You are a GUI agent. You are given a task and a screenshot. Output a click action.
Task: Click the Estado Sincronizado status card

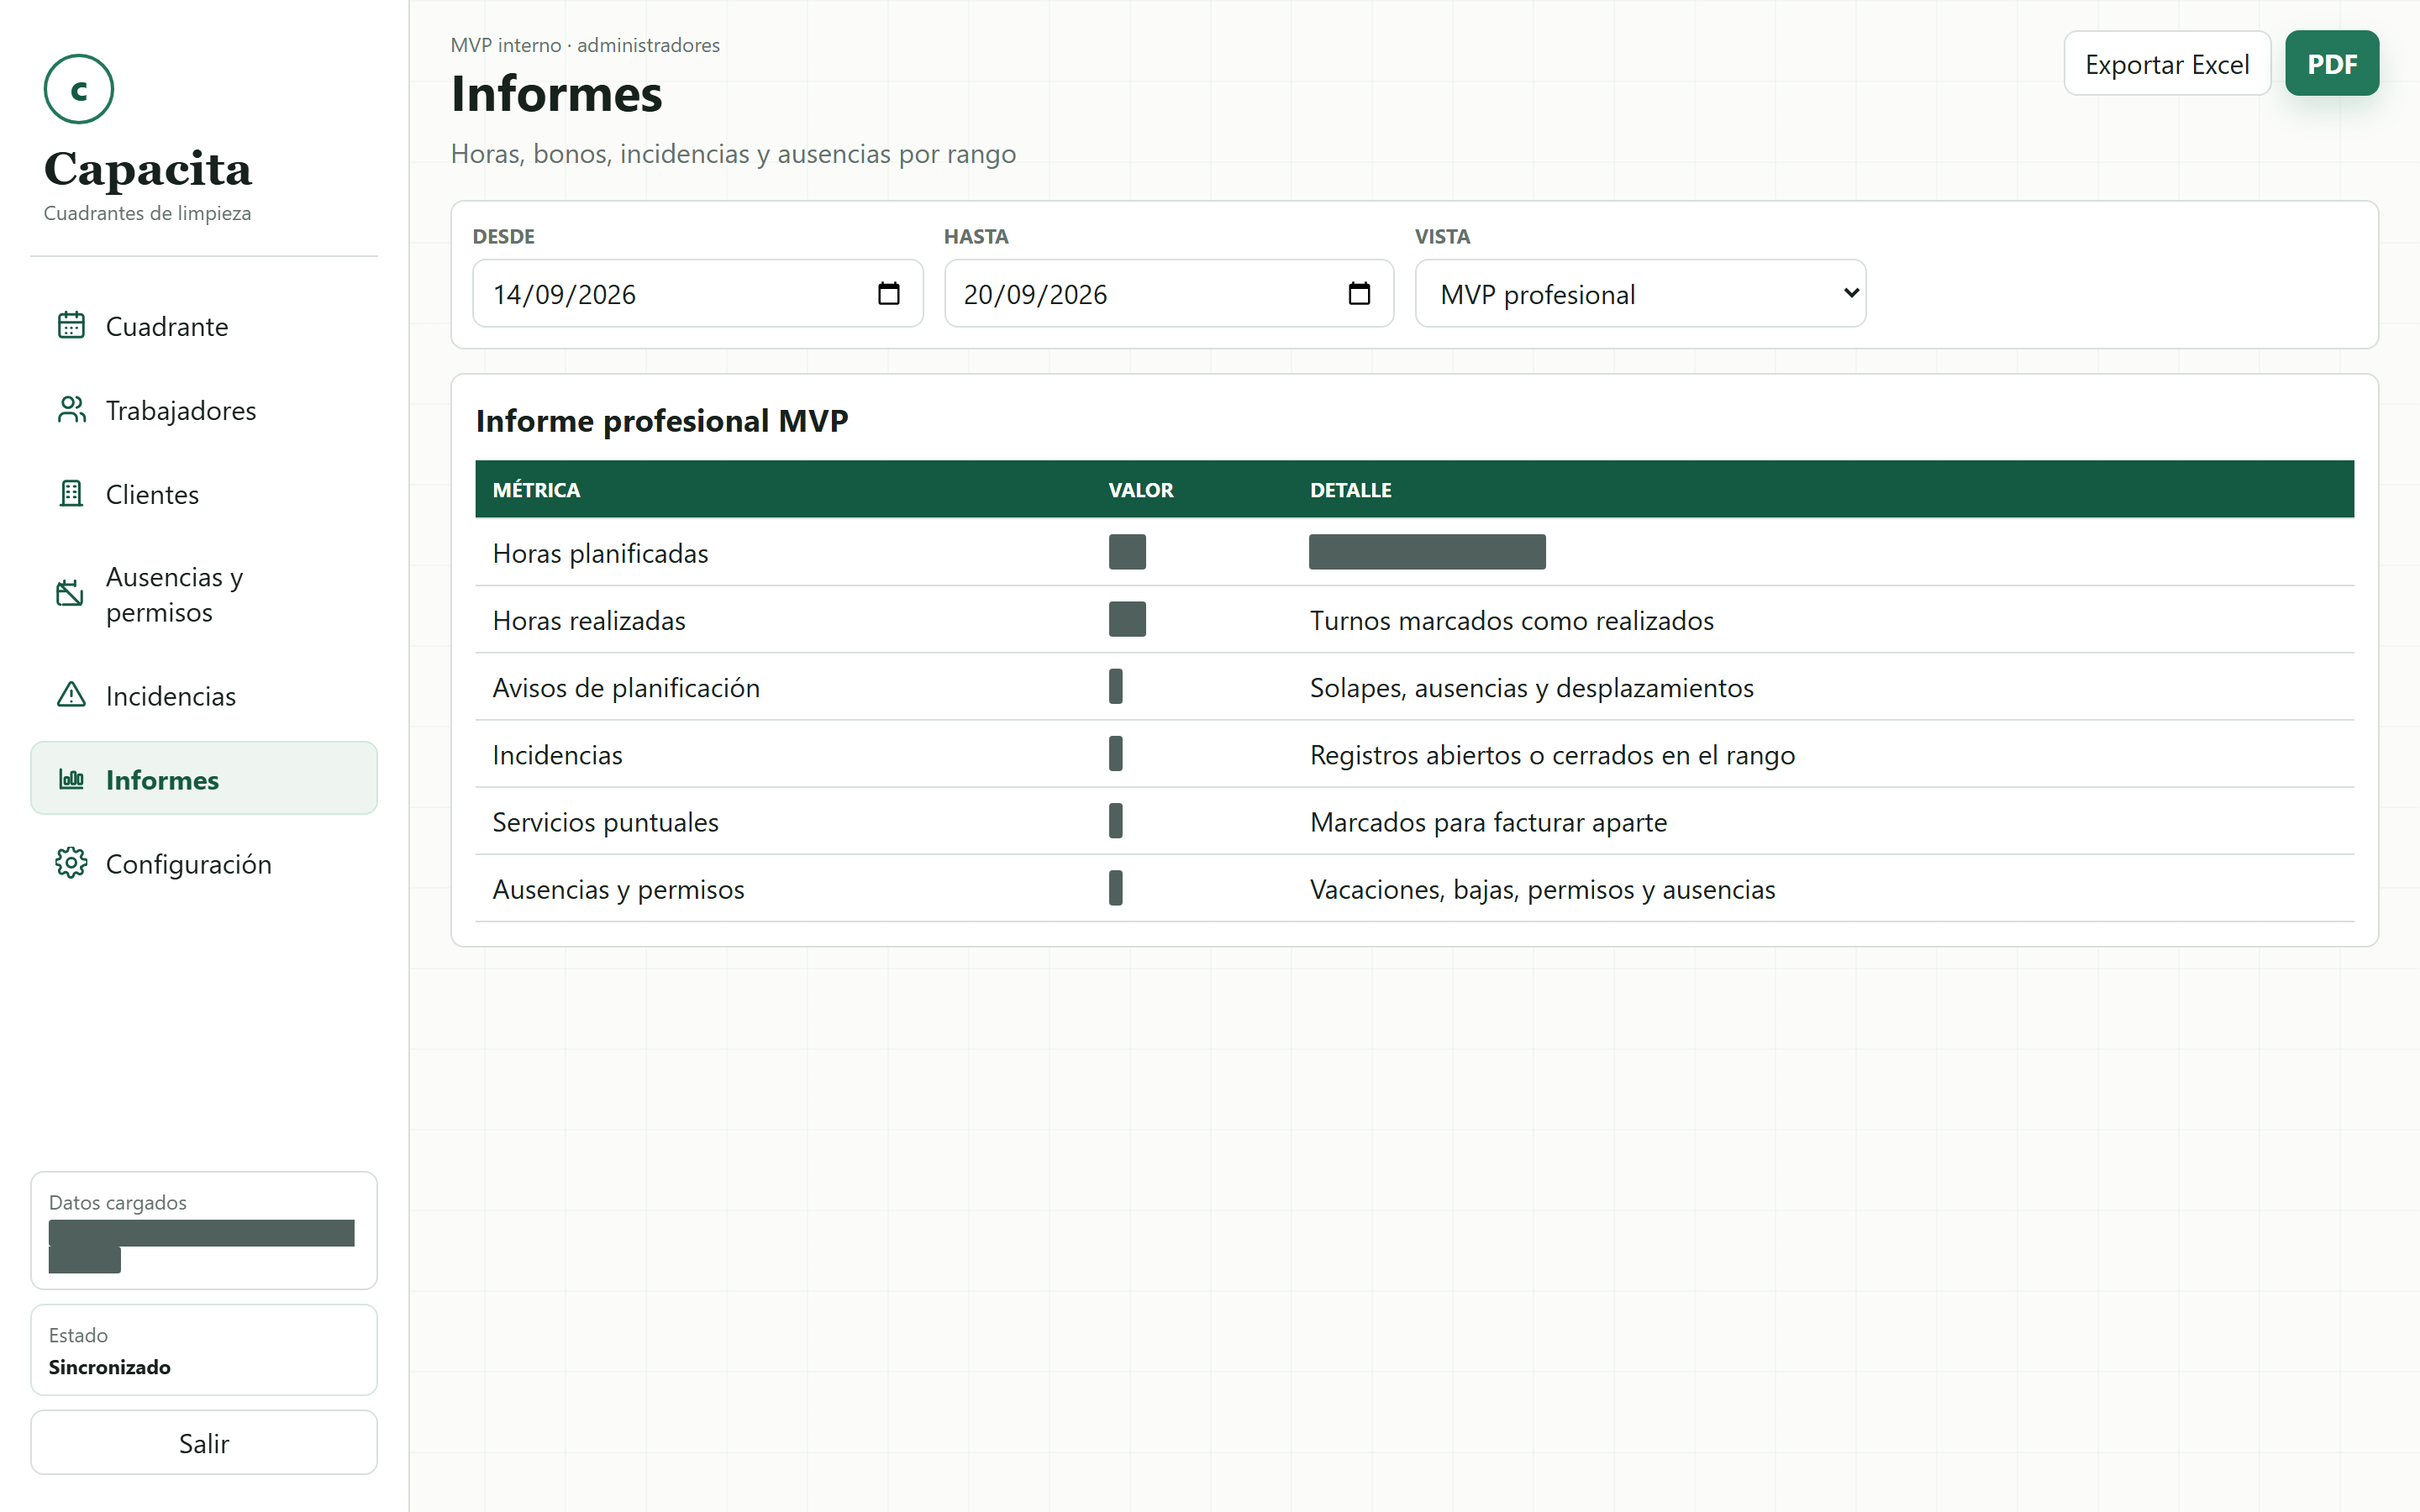click(x=204, y=1350)
